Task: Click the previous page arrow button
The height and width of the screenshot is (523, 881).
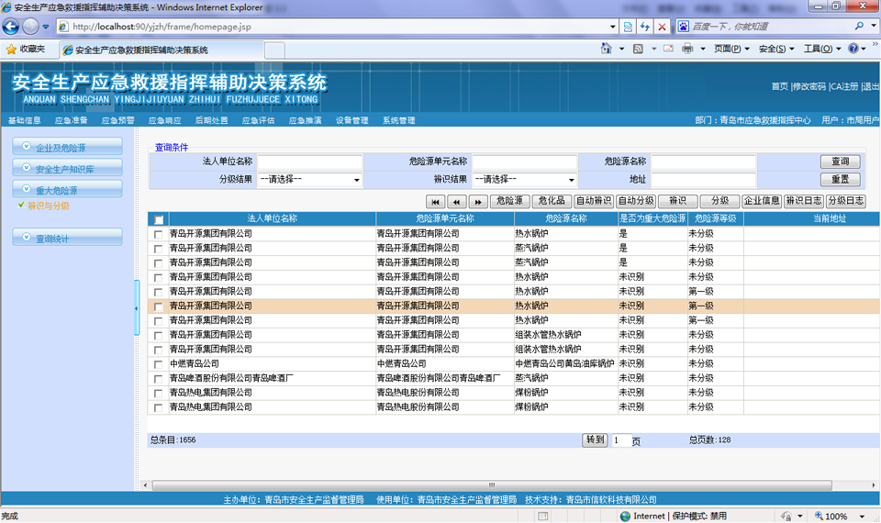Action: pos(457,201)
